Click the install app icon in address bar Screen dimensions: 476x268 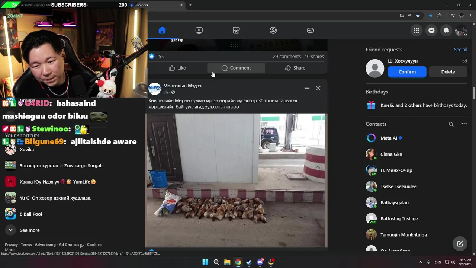click(402, 16)
